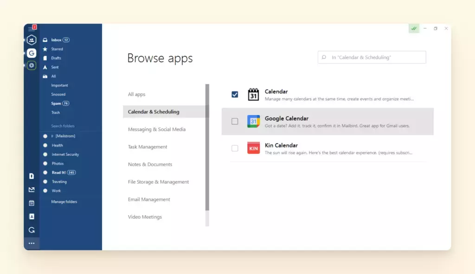Open the three-dots more apps button

[x=32, y=243]
